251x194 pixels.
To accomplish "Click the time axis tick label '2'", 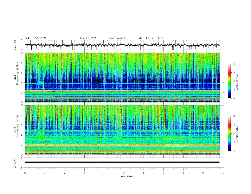I will click(x=65, y=173).
